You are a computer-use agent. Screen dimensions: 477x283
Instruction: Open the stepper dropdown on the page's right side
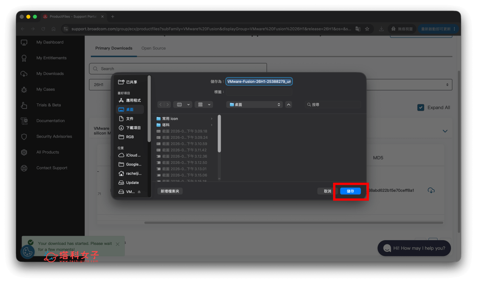[447, 85]
